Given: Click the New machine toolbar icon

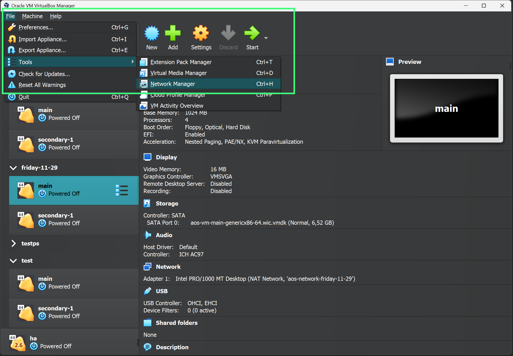Looking at the screenshot, I should pyautogui.click(x=152, y=33).
